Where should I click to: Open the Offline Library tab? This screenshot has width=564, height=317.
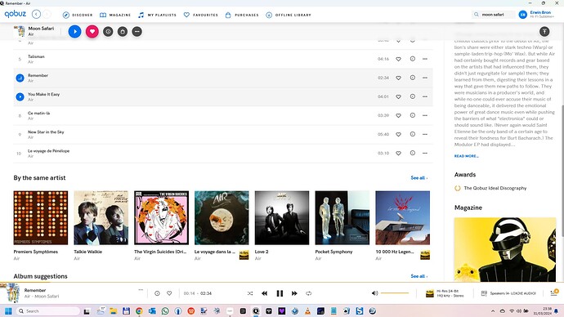pyautogui.click(x=289, y=15)
